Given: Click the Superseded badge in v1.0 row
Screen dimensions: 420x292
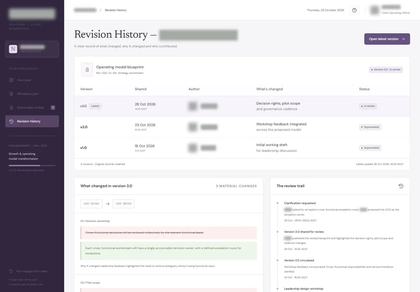Looking at the screenshot, I should click(x=370, y=148).
